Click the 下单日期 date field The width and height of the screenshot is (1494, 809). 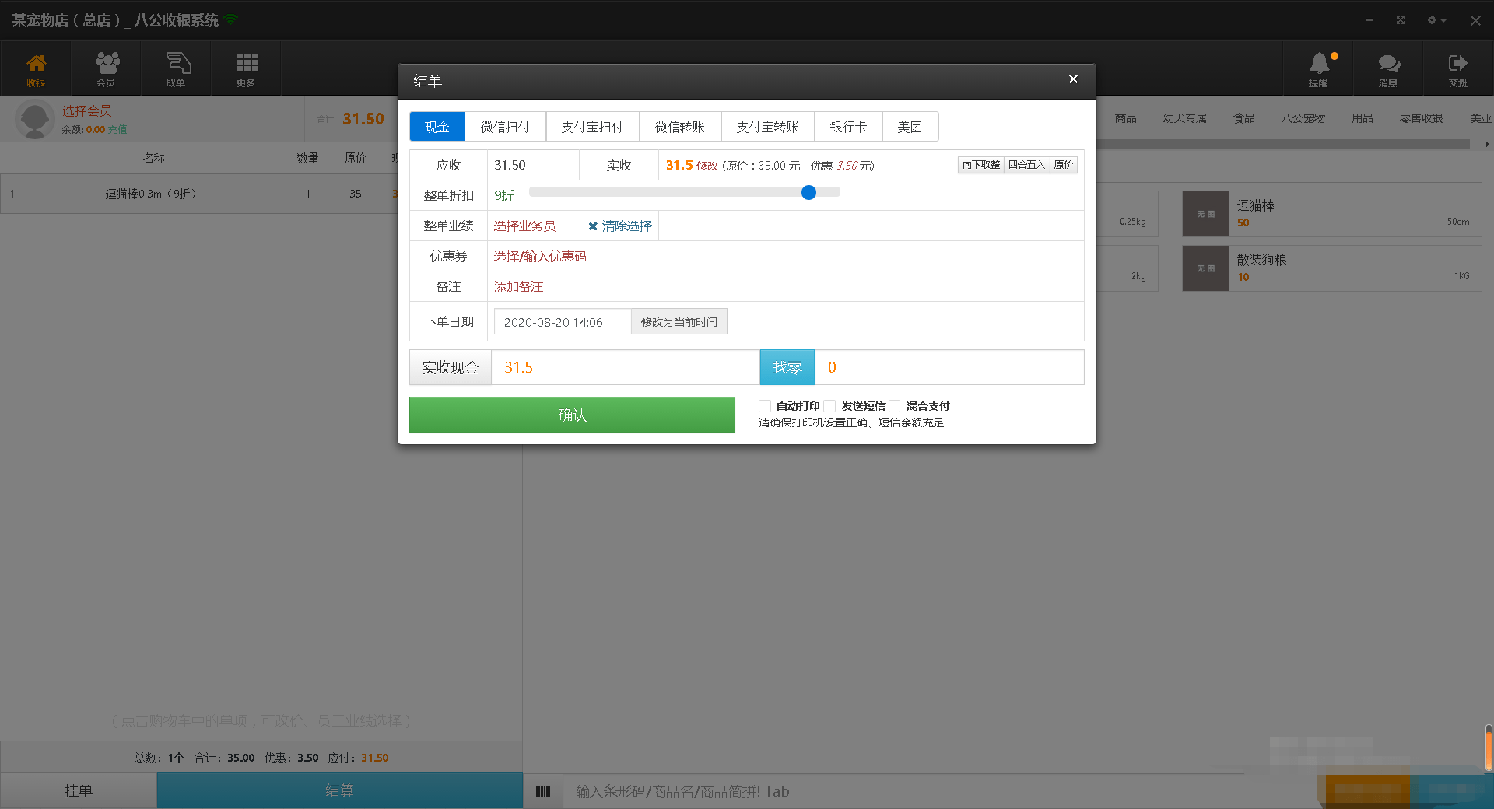563,322
